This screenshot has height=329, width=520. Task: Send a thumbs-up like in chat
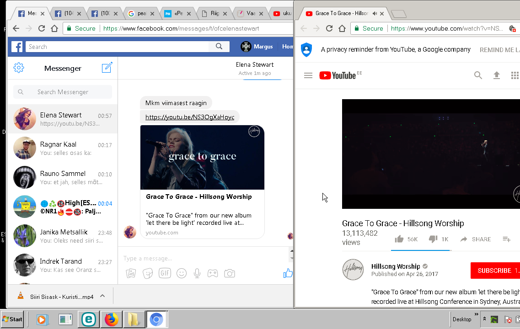pos(288,273)
